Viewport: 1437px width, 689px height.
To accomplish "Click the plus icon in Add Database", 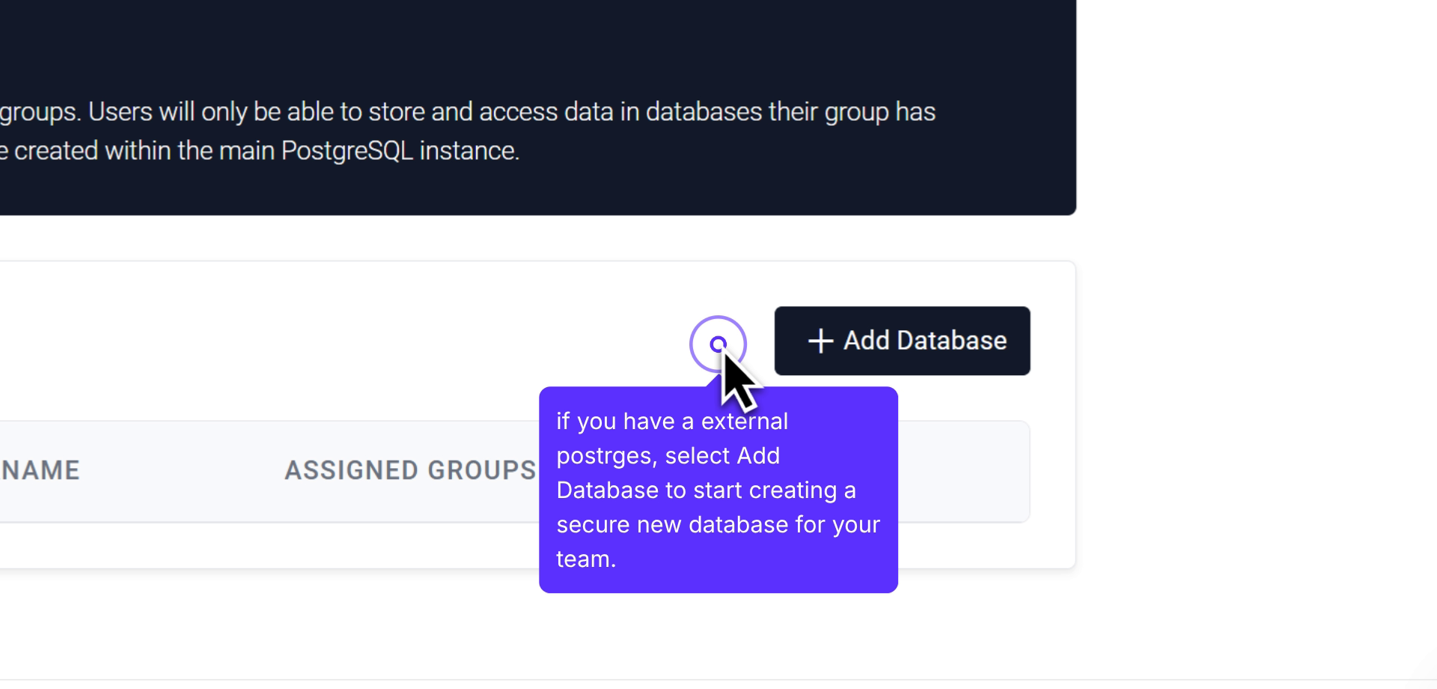I will (820, 341).
